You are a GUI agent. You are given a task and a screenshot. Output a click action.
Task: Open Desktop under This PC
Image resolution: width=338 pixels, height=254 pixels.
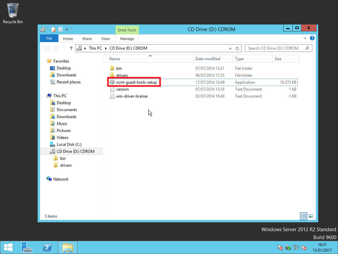point(64,103)
